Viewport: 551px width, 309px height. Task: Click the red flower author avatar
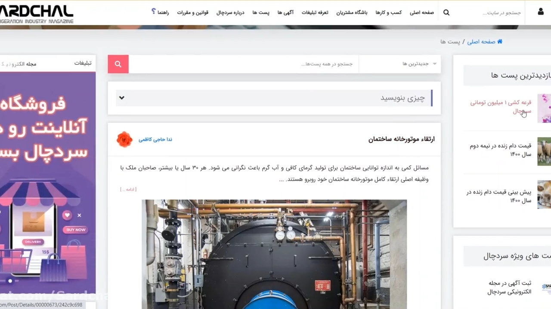click(124, 139)
